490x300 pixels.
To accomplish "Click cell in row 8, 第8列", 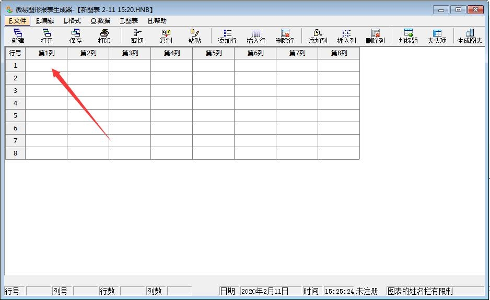I will coord(339,153).
